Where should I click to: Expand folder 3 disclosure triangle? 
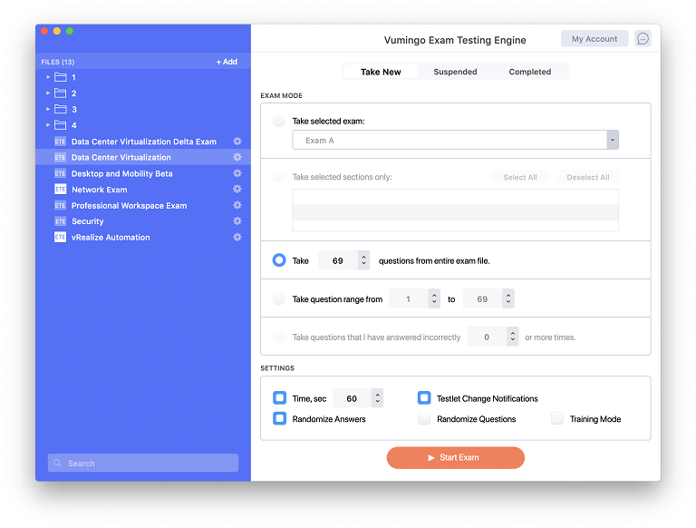tap(48, 110)
